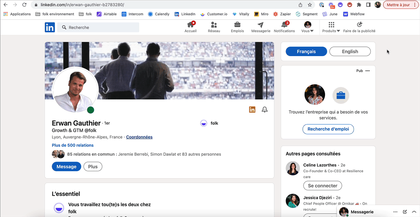This screenshot has width=420, height=217.
Task: Click the notification bell on profile
Action: tap(265, 110)
